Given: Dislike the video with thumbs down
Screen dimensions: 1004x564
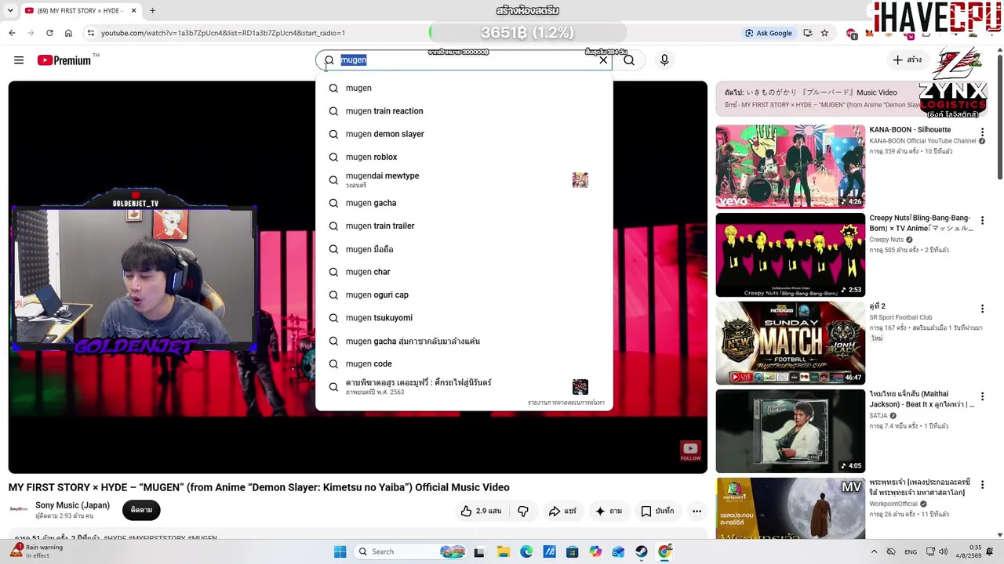Looking at the screenshot, I should point(523,511).
